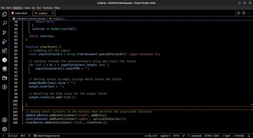Open the Manage gear icon
Image resolution: width=253 pixels, height=138 pixels.
coord(4,129)
